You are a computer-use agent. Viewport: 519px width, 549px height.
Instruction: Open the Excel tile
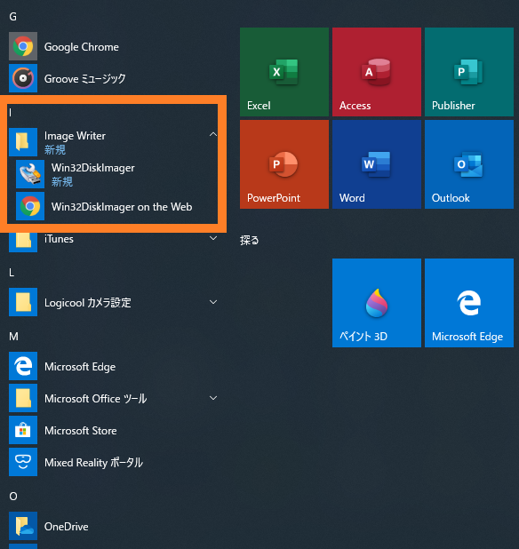click(x=284, y=72)
